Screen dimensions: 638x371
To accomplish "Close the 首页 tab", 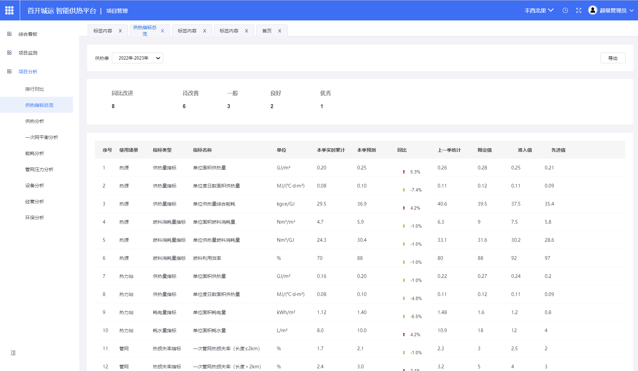I will point(280,31).
